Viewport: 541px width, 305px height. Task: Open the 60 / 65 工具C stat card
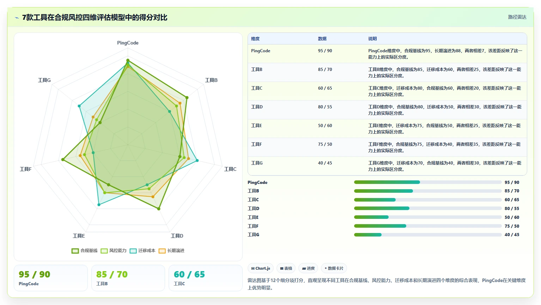pos(206,278)
